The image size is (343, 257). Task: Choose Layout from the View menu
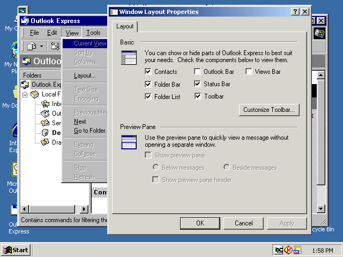coord(85,75)
